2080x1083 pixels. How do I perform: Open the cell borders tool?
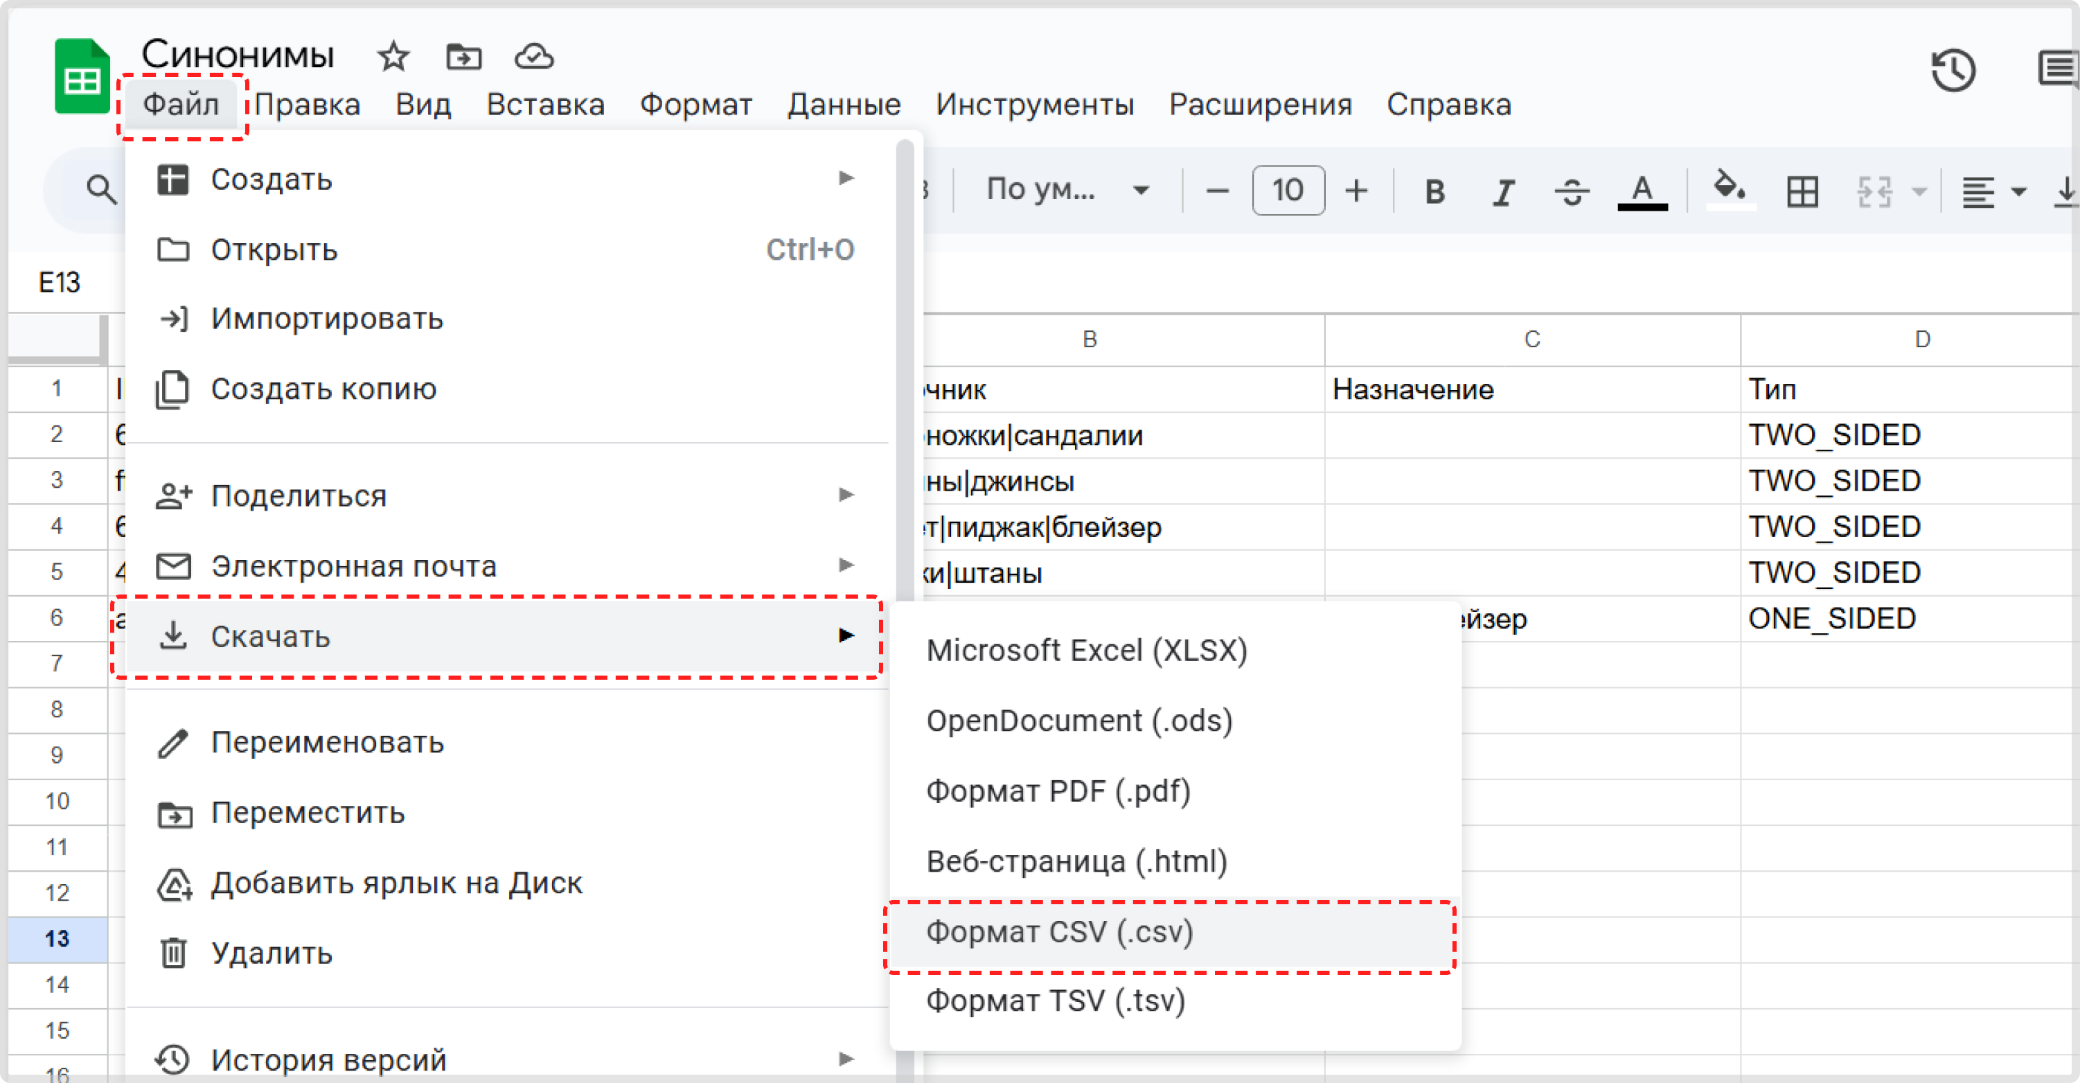click(x=1802, y=191)
